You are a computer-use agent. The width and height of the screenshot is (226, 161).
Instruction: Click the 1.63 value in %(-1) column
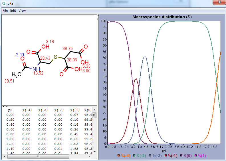click(74, 149)
